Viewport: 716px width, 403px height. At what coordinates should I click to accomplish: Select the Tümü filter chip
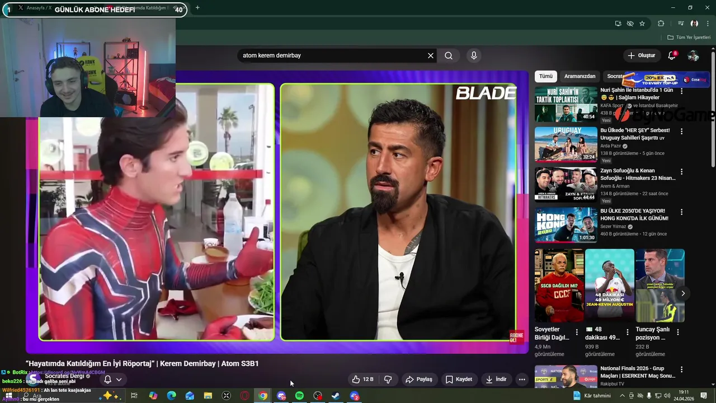546,76
